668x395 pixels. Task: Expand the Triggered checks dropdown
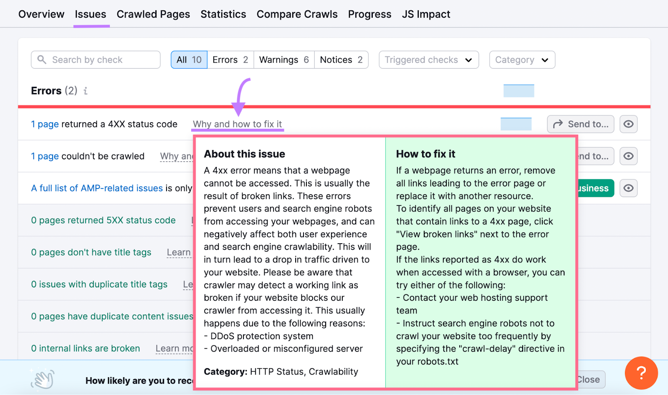[429, 60]
